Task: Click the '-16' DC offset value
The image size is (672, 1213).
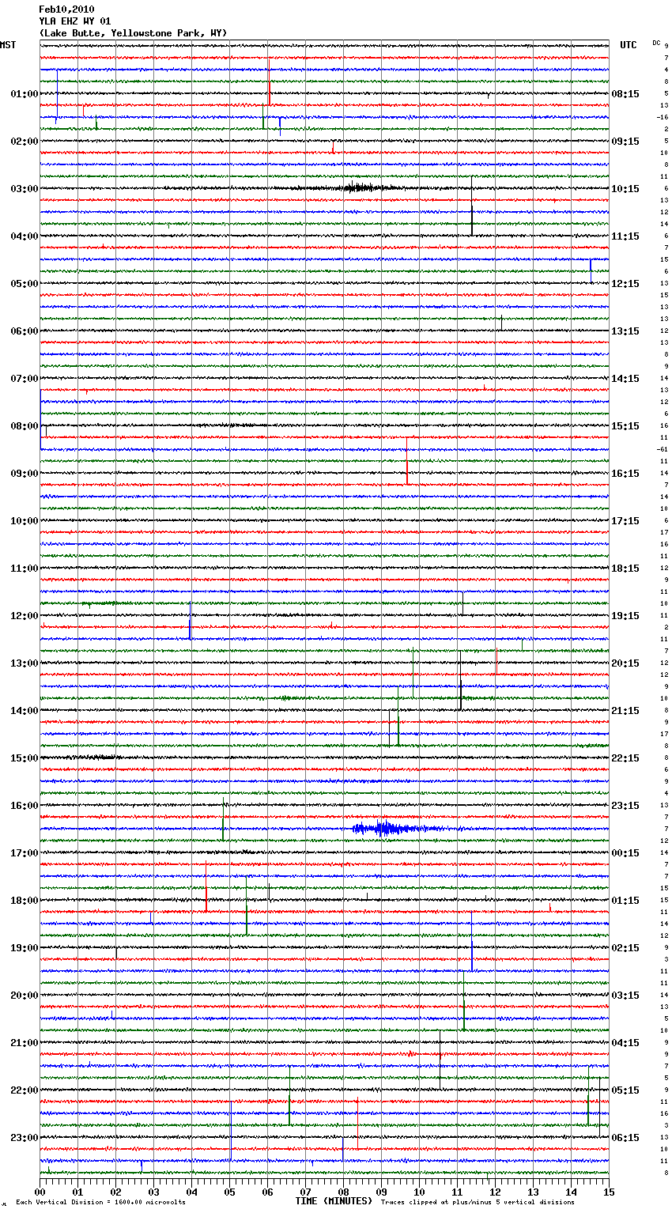Action: 663,117
